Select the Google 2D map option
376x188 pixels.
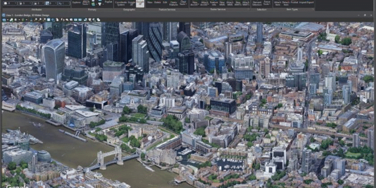click(x=131, y=3)
